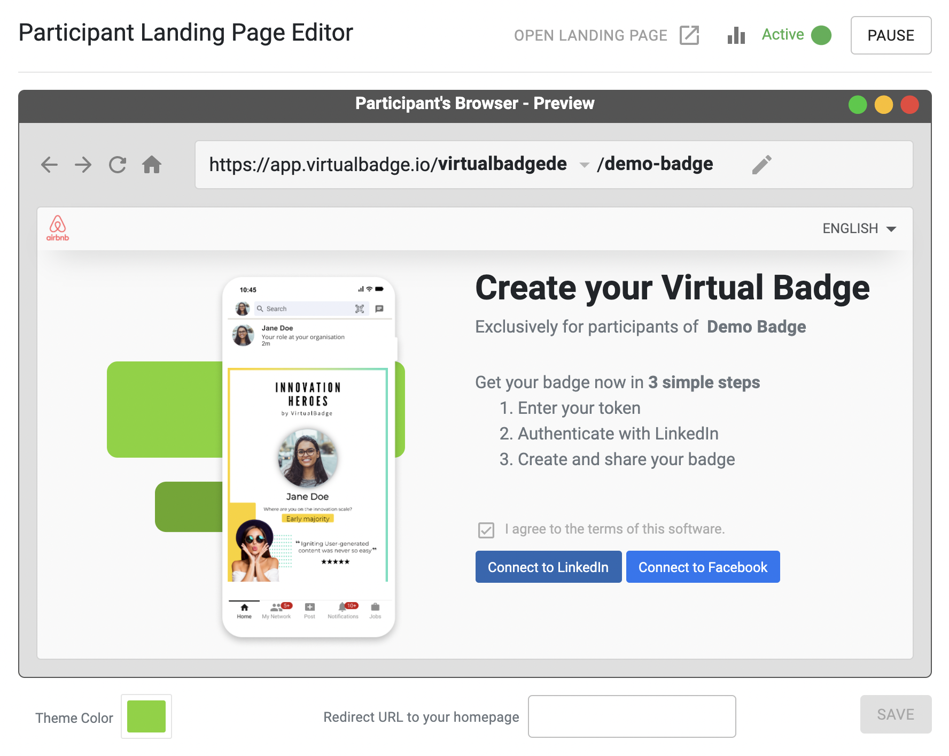Click the browser back arrow in preview

(x=49, y=165)
